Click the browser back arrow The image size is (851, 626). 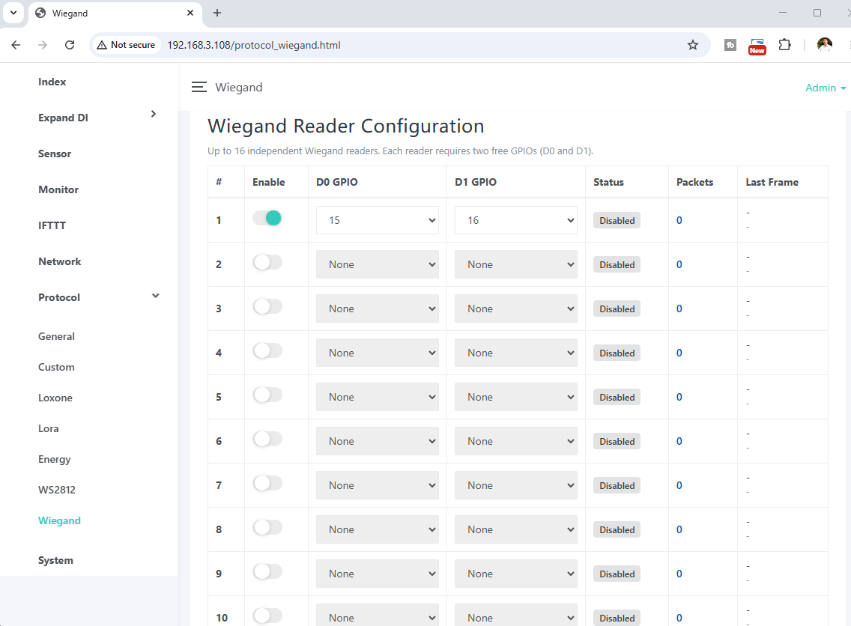click(16, 45)
